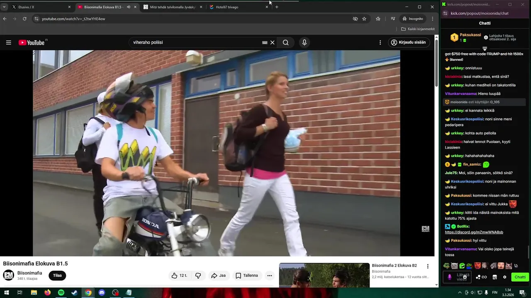Open the BotRix discord.gg link in chat
The image size is (531, 298).
click(x=474, y=232)
